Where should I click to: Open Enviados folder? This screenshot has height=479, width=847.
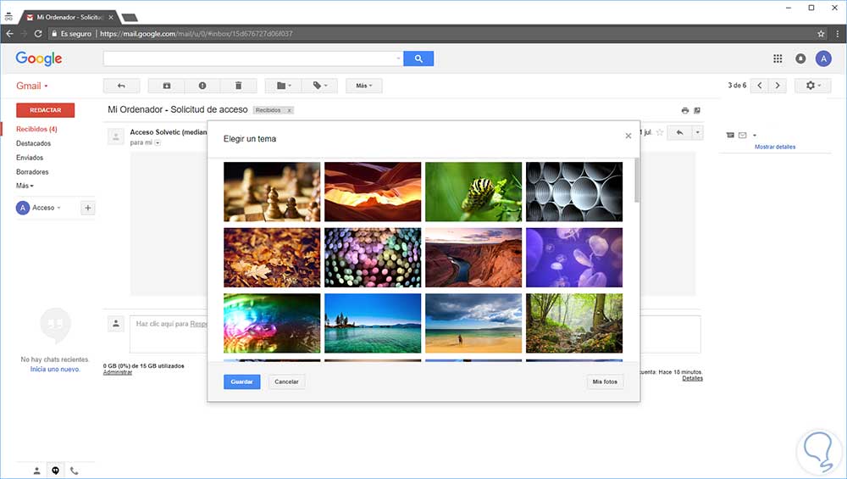pyautogui.click(x=30, y=158)
